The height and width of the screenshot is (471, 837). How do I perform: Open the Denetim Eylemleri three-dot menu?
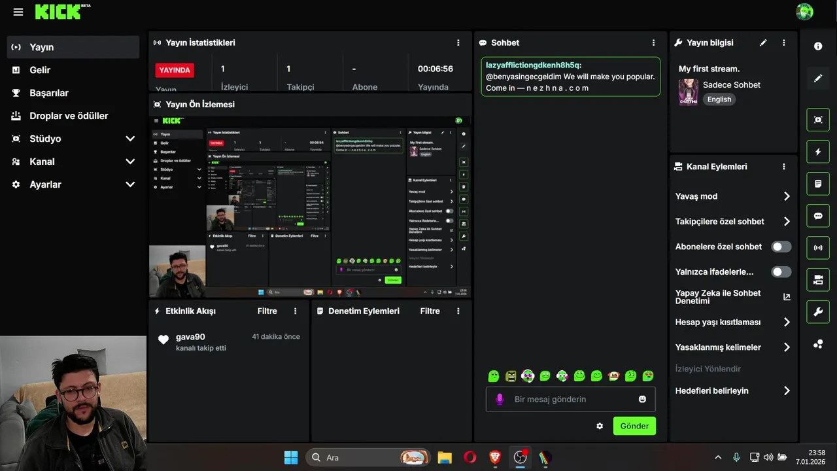tap(458, 311)
